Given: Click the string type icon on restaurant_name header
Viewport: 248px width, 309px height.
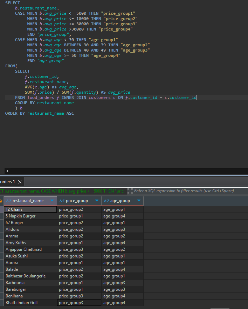Looking at the screenshot, I should [x=9, y=201].
